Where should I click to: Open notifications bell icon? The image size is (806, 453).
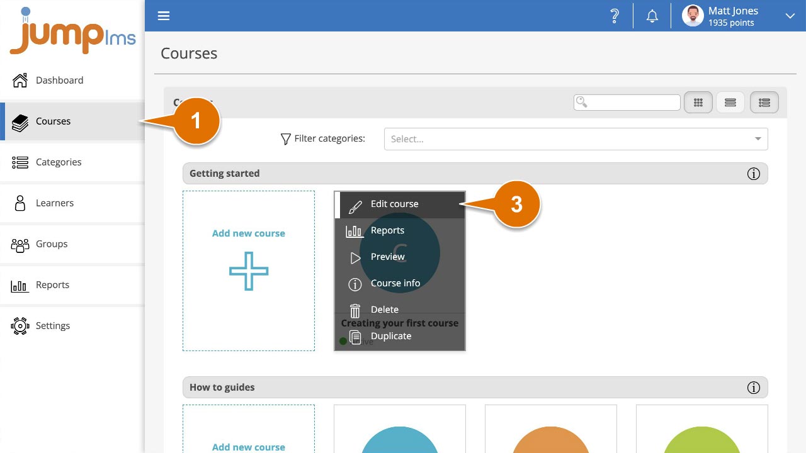click(x=652, y=16)
